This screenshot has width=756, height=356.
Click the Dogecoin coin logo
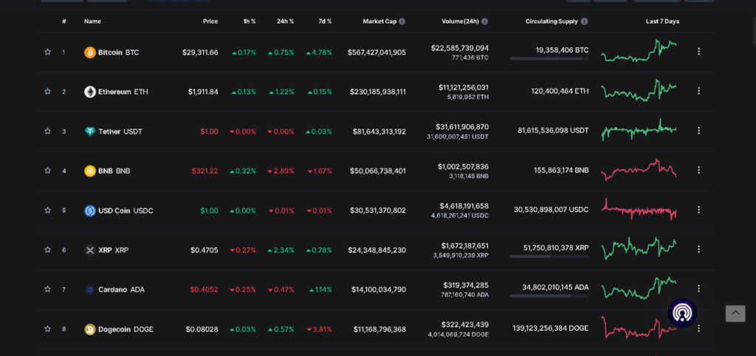pyautogui.click(x=90, y=329)
